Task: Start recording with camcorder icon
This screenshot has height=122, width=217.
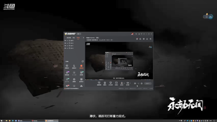Action: click(x=135, y=84)
